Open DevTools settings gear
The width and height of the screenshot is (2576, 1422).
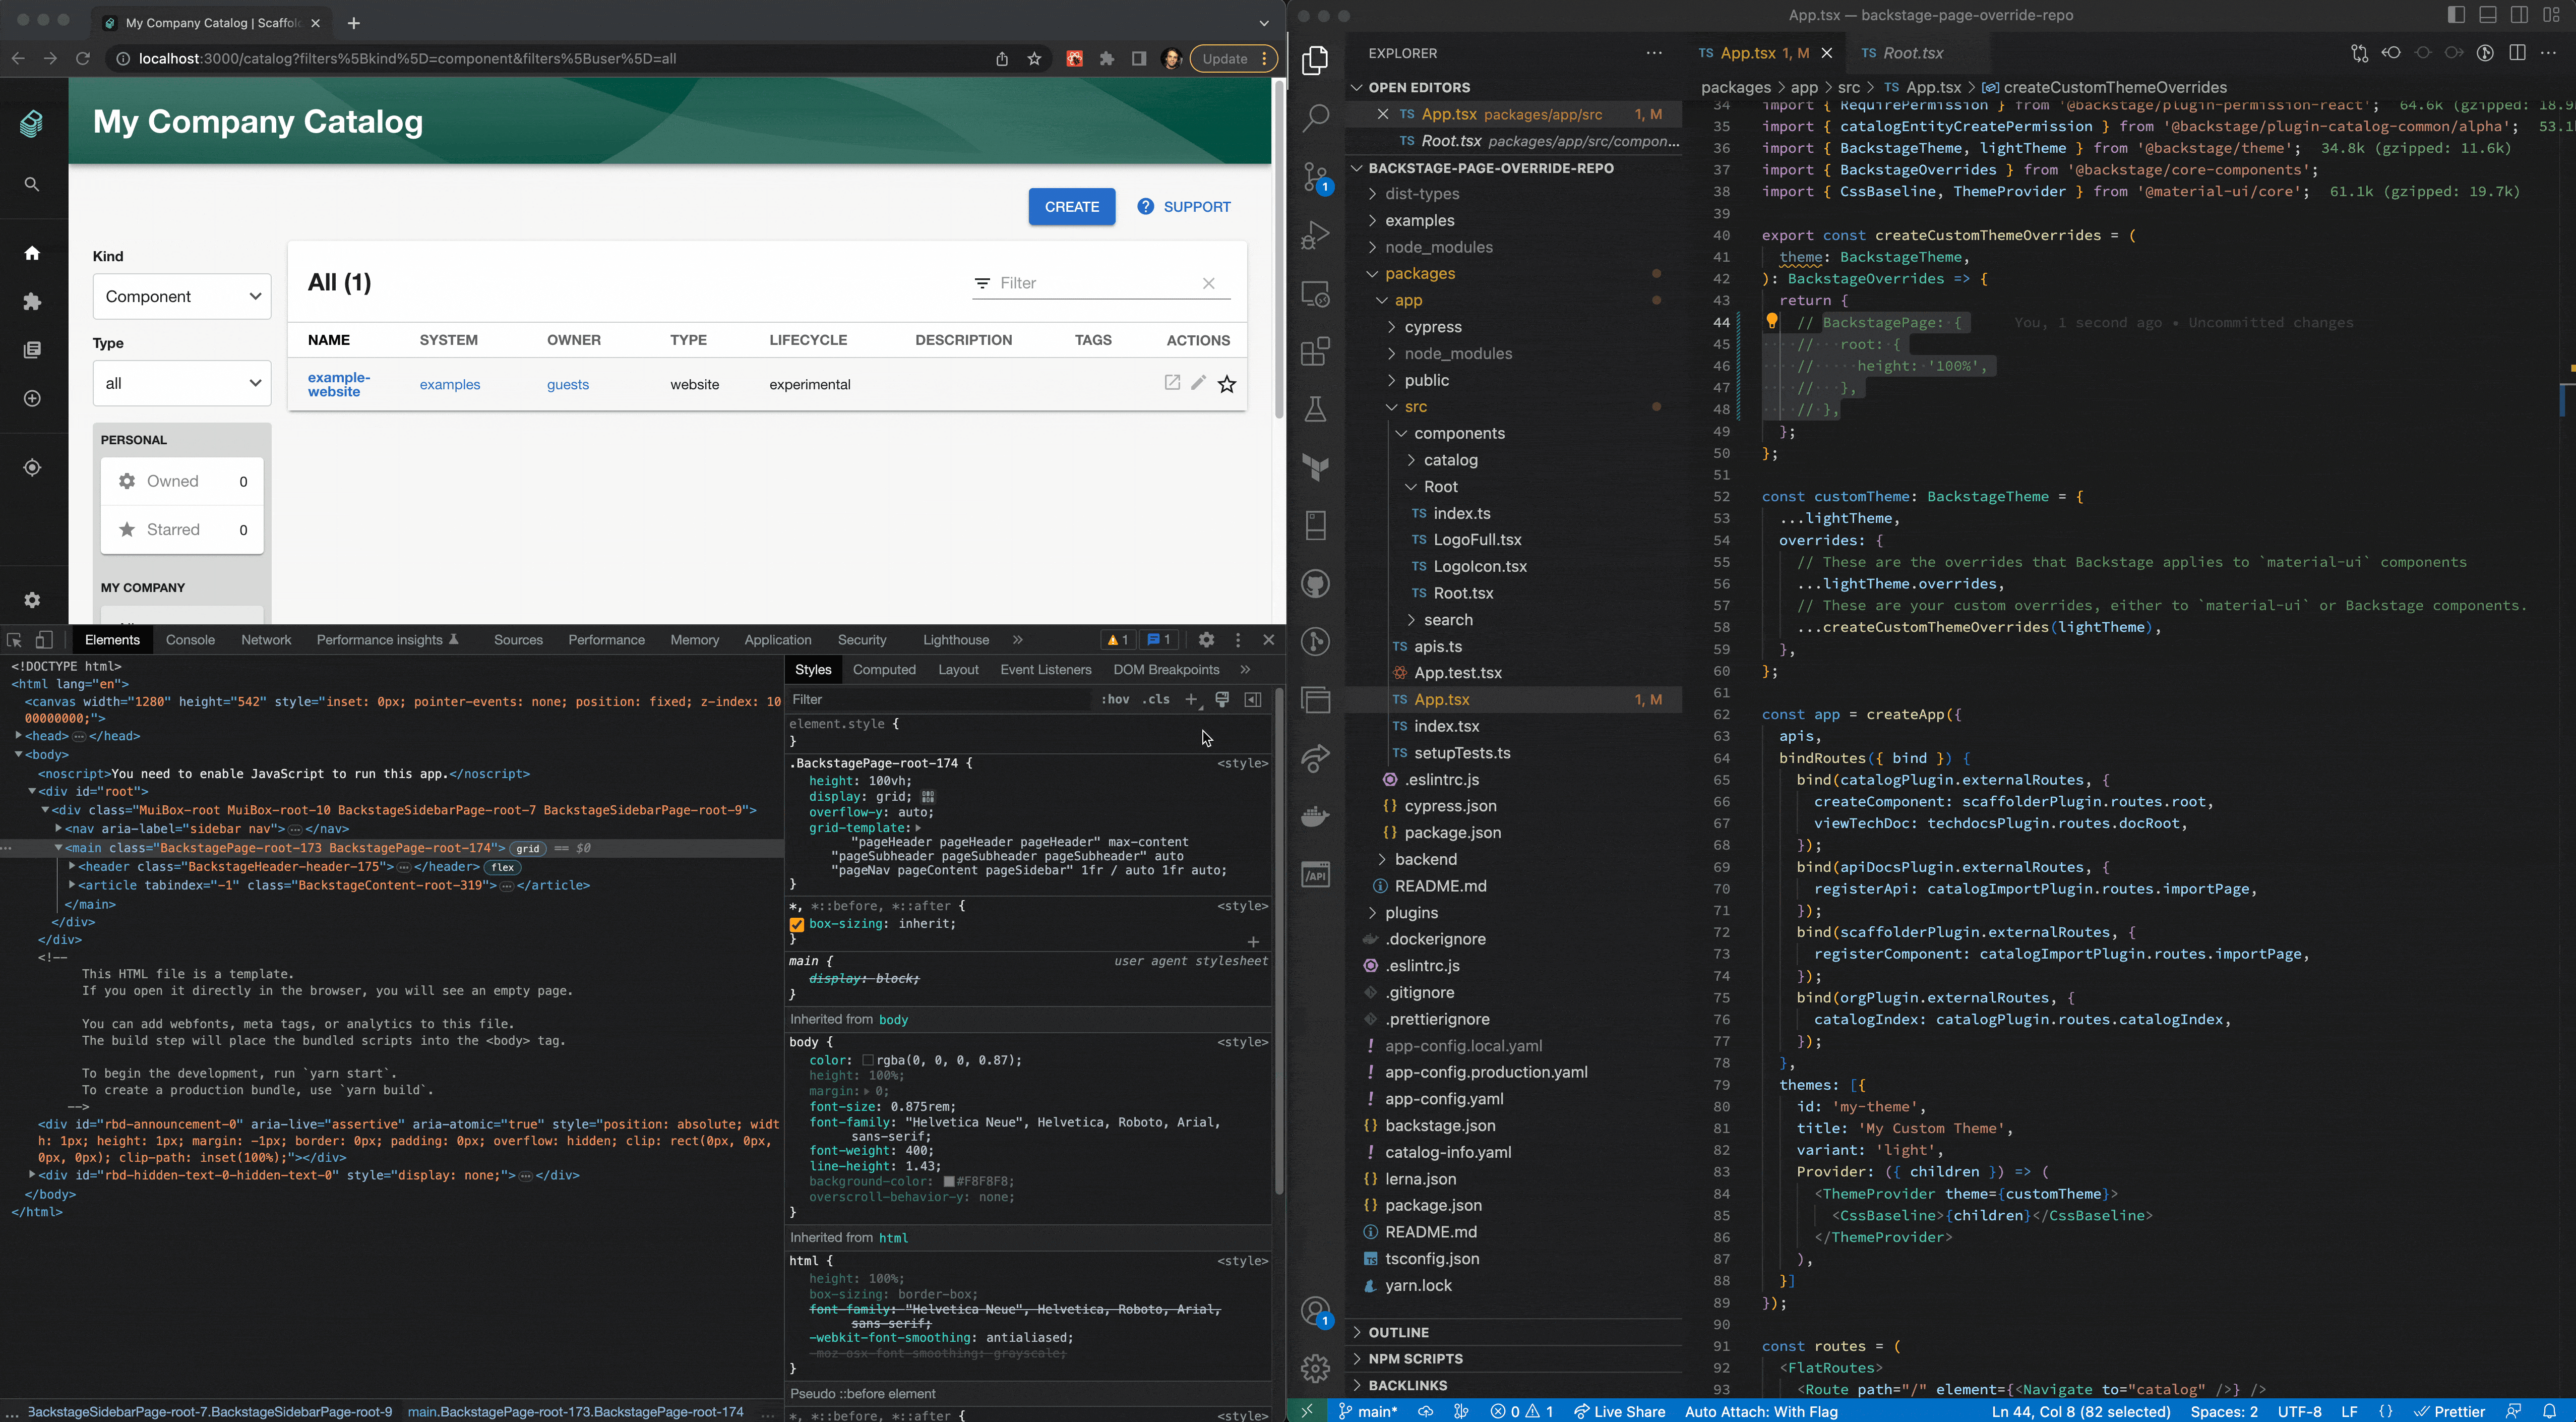tap(1207, 640)
